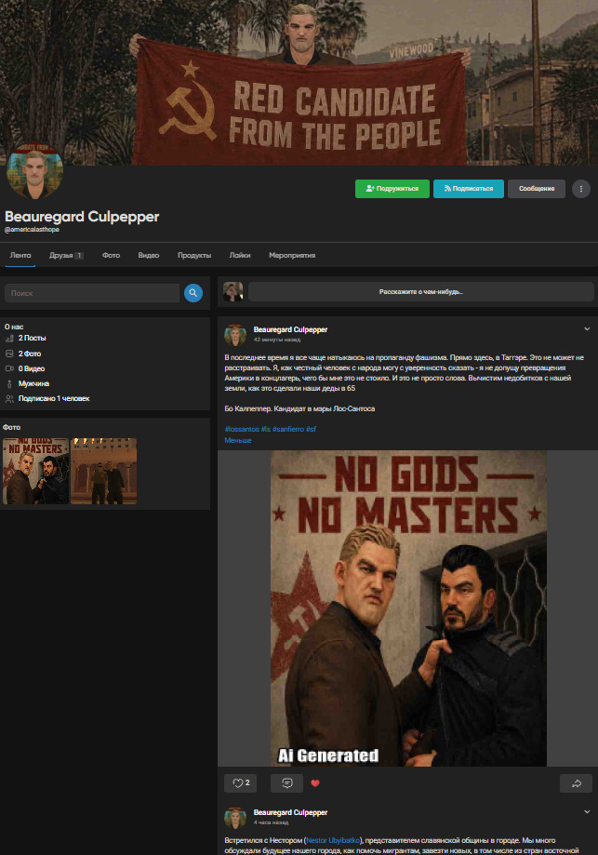This screenshot has width=598, height=855.
Task: Open the Лайки tab
Action: (x=240, y=255)
